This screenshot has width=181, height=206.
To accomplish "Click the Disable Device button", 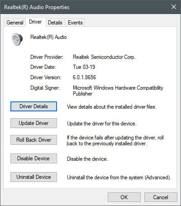I will [33, 158].
